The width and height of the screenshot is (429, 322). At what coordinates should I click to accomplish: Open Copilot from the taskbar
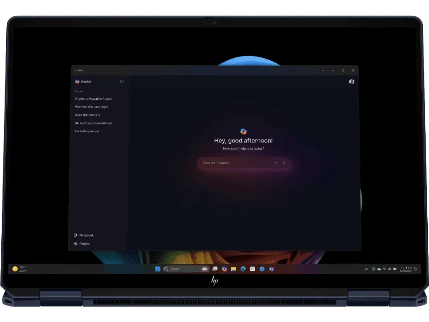click(225, 269)
